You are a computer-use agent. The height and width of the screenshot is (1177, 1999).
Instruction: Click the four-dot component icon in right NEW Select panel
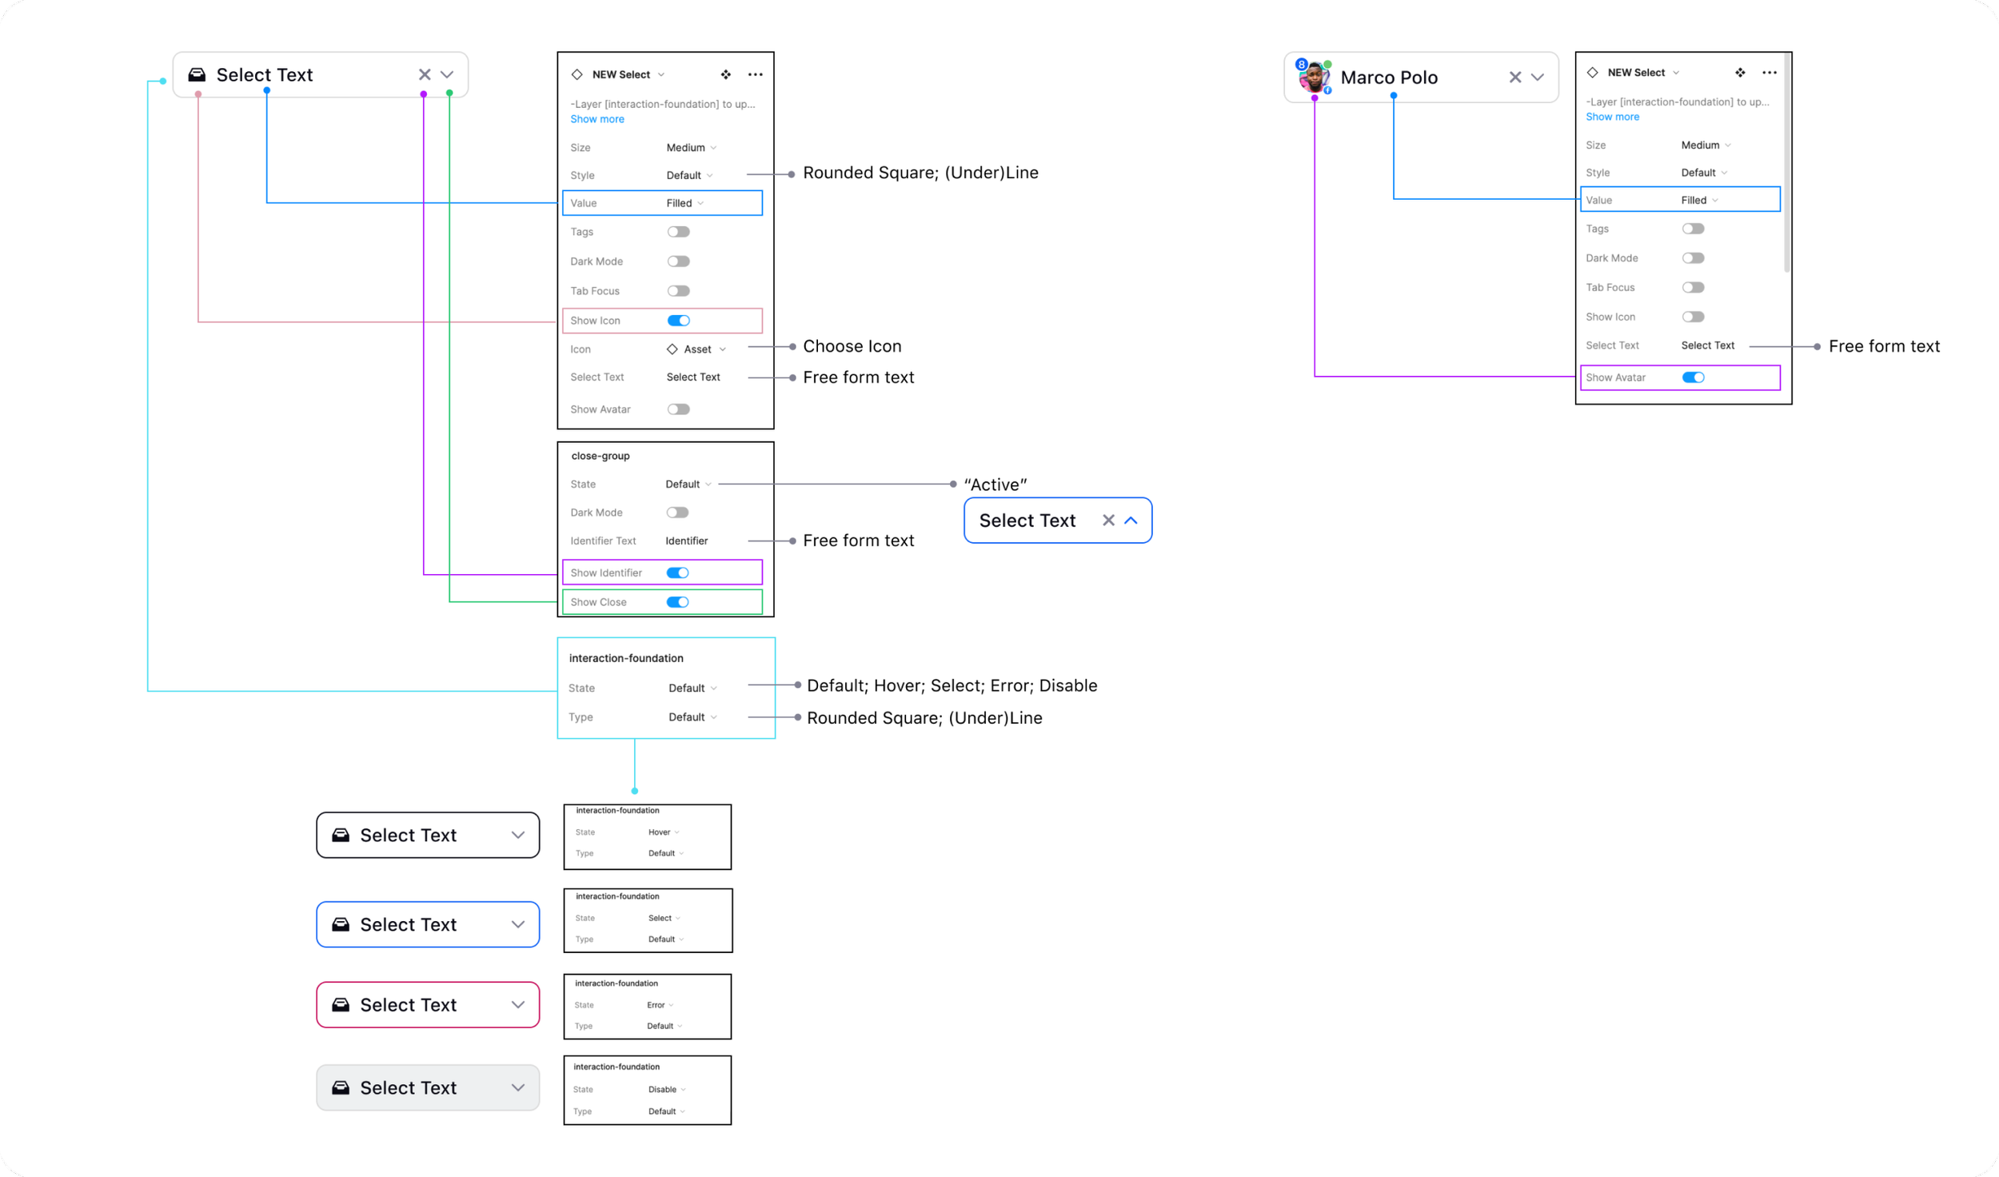click(x=1740, y=73)
